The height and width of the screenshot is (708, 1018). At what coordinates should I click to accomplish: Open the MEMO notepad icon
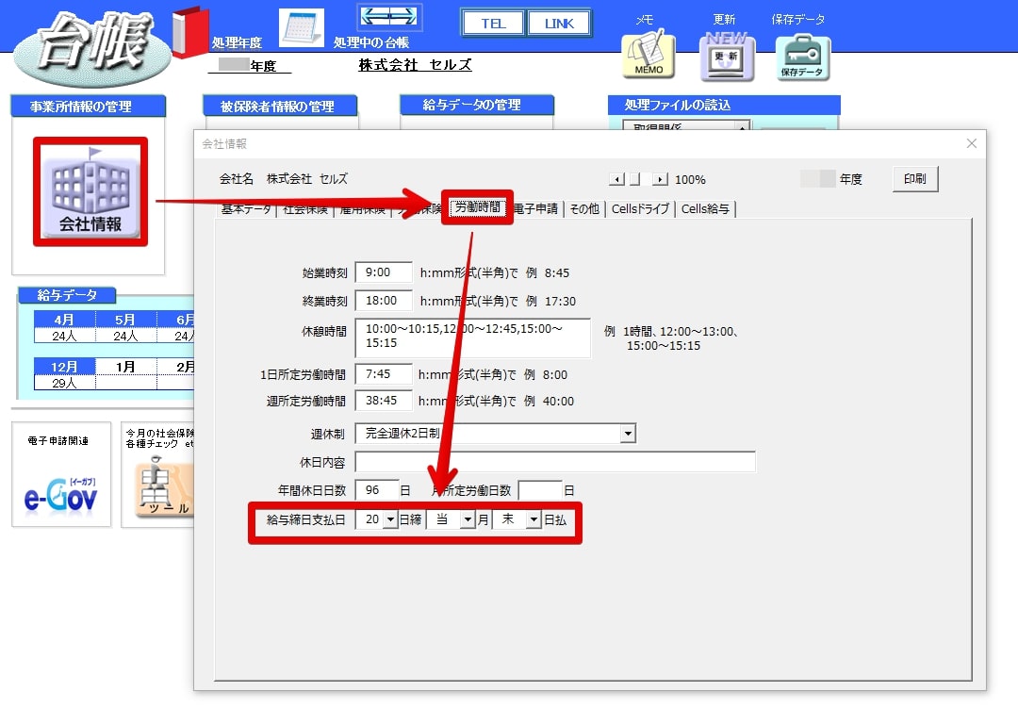(648, 55)
